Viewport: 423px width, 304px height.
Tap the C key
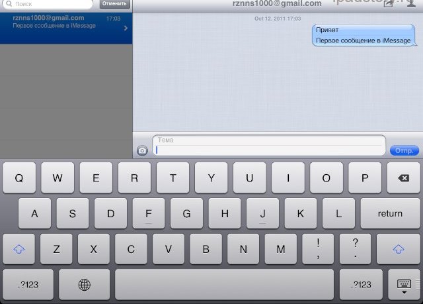(131, 249)
